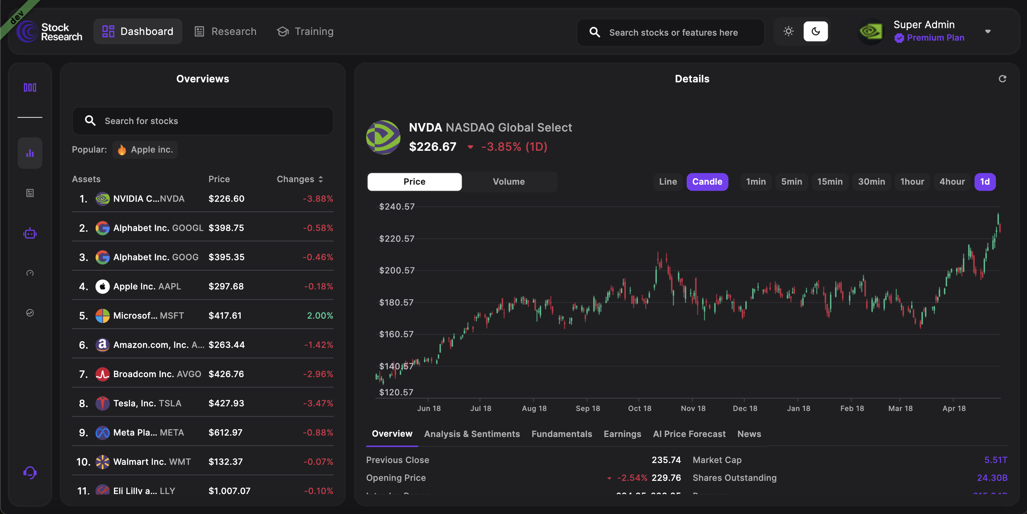Set chart interval to 4hour

pyautogui.click(x=952, y=182)
